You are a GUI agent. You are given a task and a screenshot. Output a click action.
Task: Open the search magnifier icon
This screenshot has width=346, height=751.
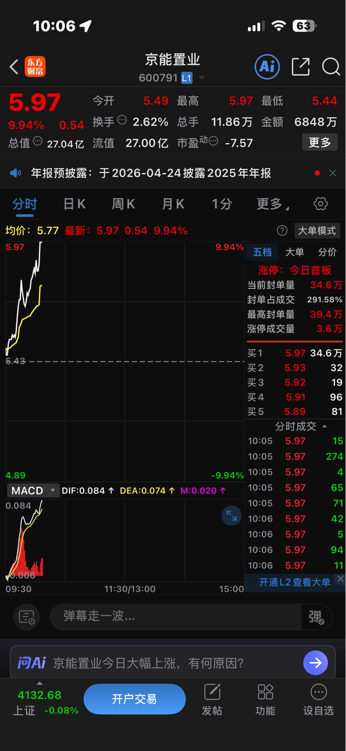(x=331, y=67)
